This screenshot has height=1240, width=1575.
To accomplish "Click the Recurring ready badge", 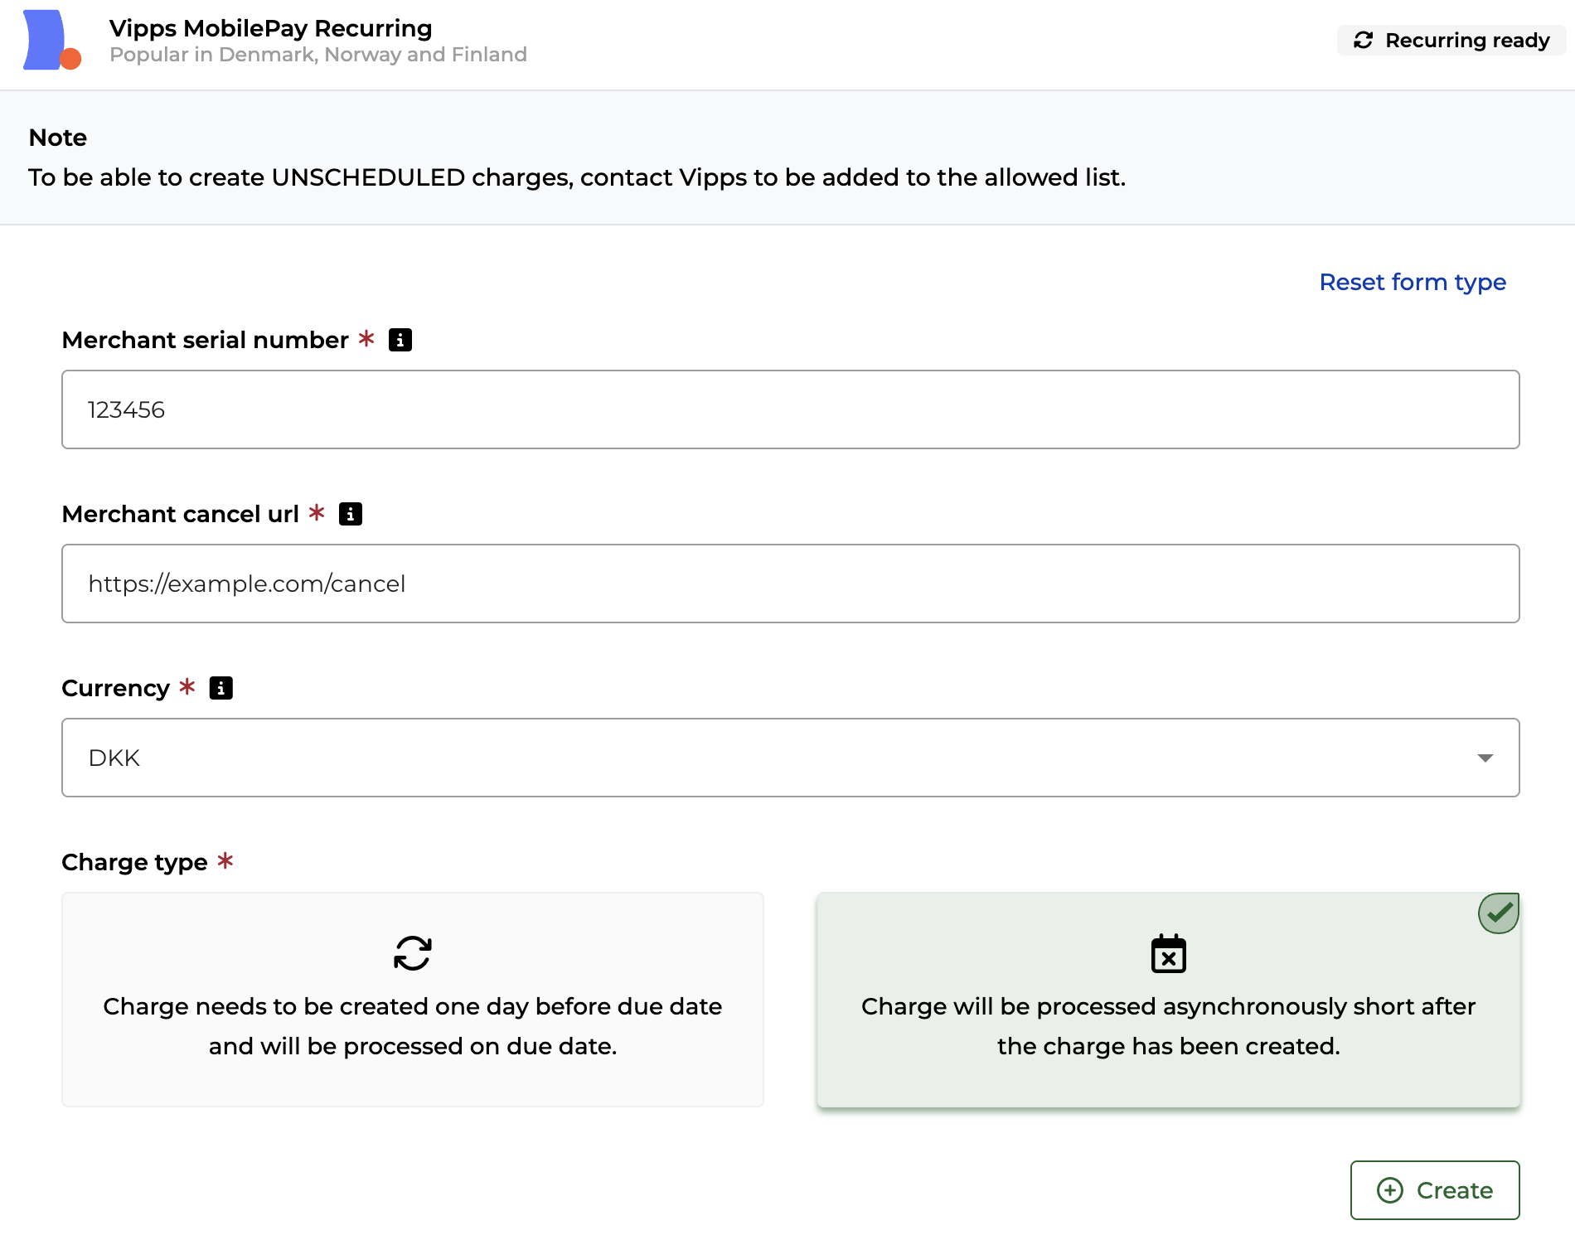I will 1451,41.
